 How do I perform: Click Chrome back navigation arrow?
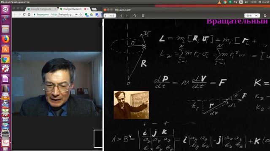click(x=15, y=15)
